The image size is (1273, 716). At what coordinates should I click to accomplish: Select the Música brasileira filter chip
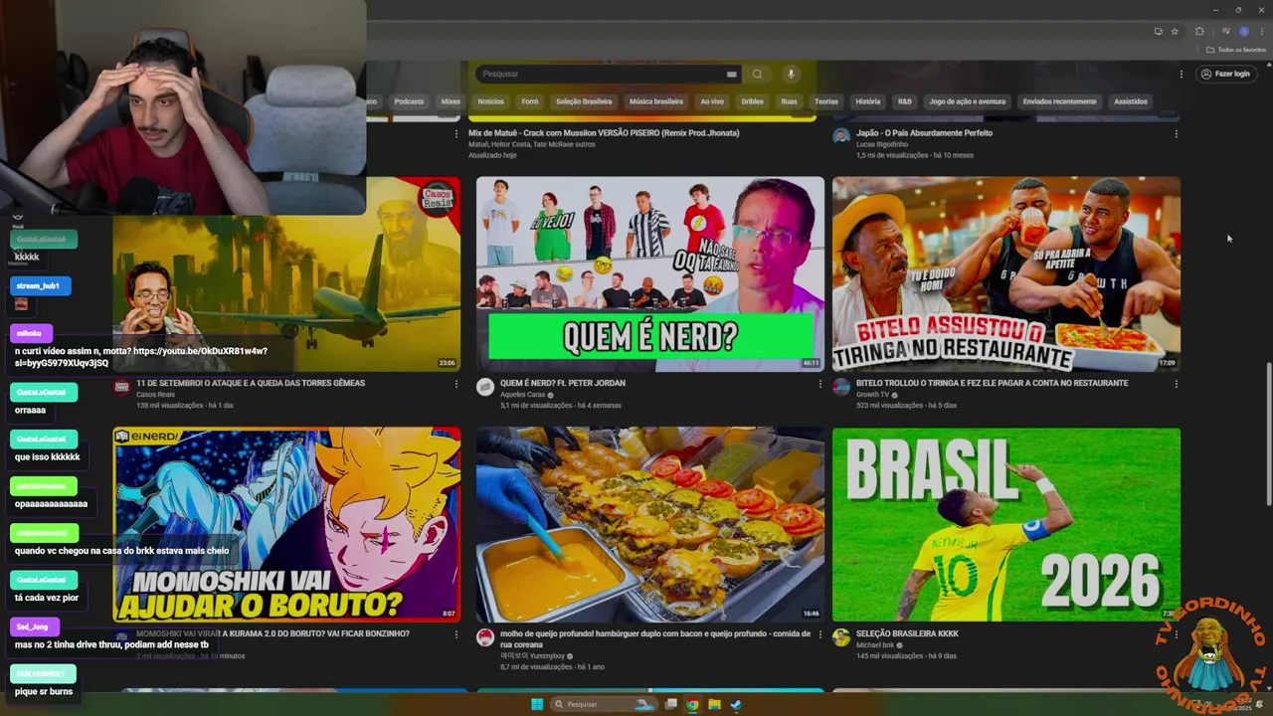[656, 101]
